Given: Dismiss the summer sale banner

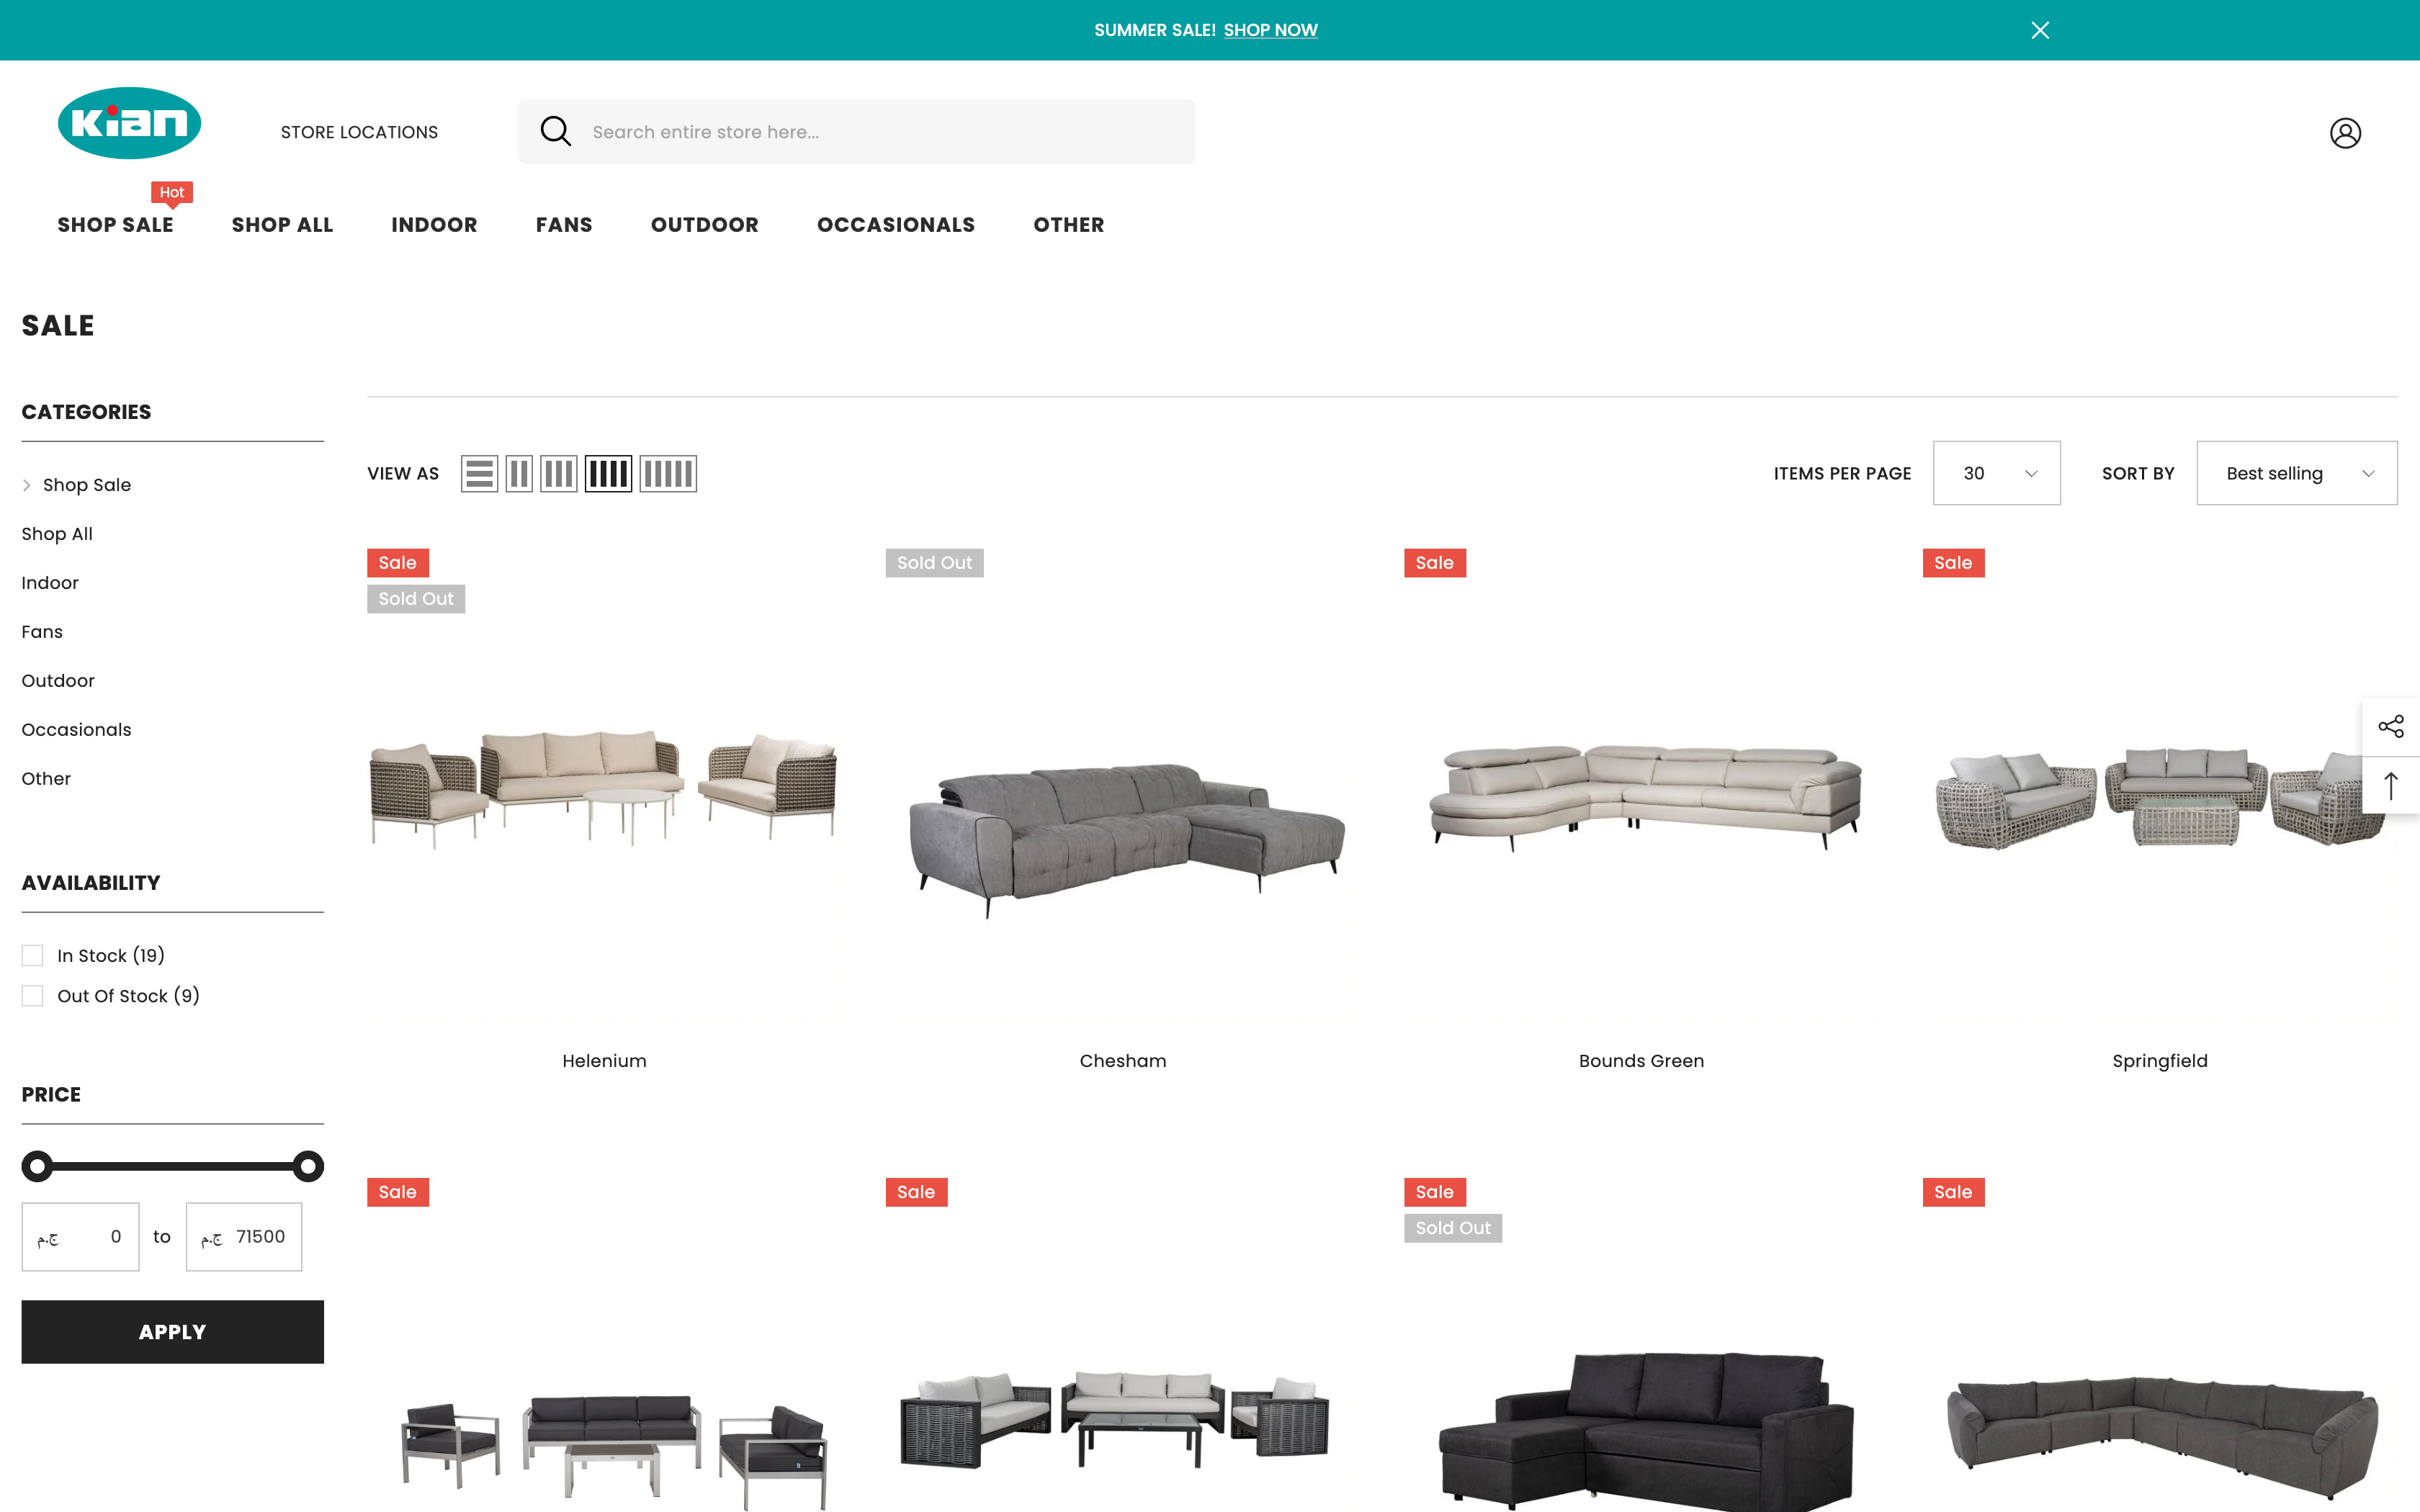Looking at the screenshot, I should point(2040,30).
